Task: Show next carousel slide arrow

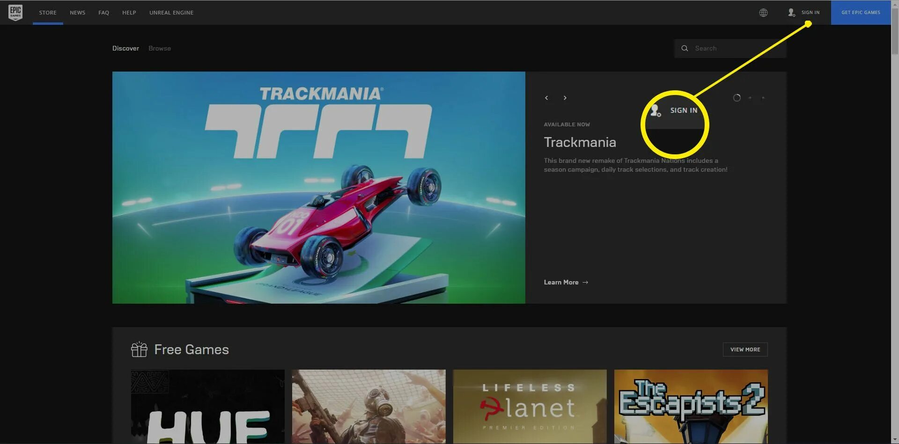Action: 565,98
